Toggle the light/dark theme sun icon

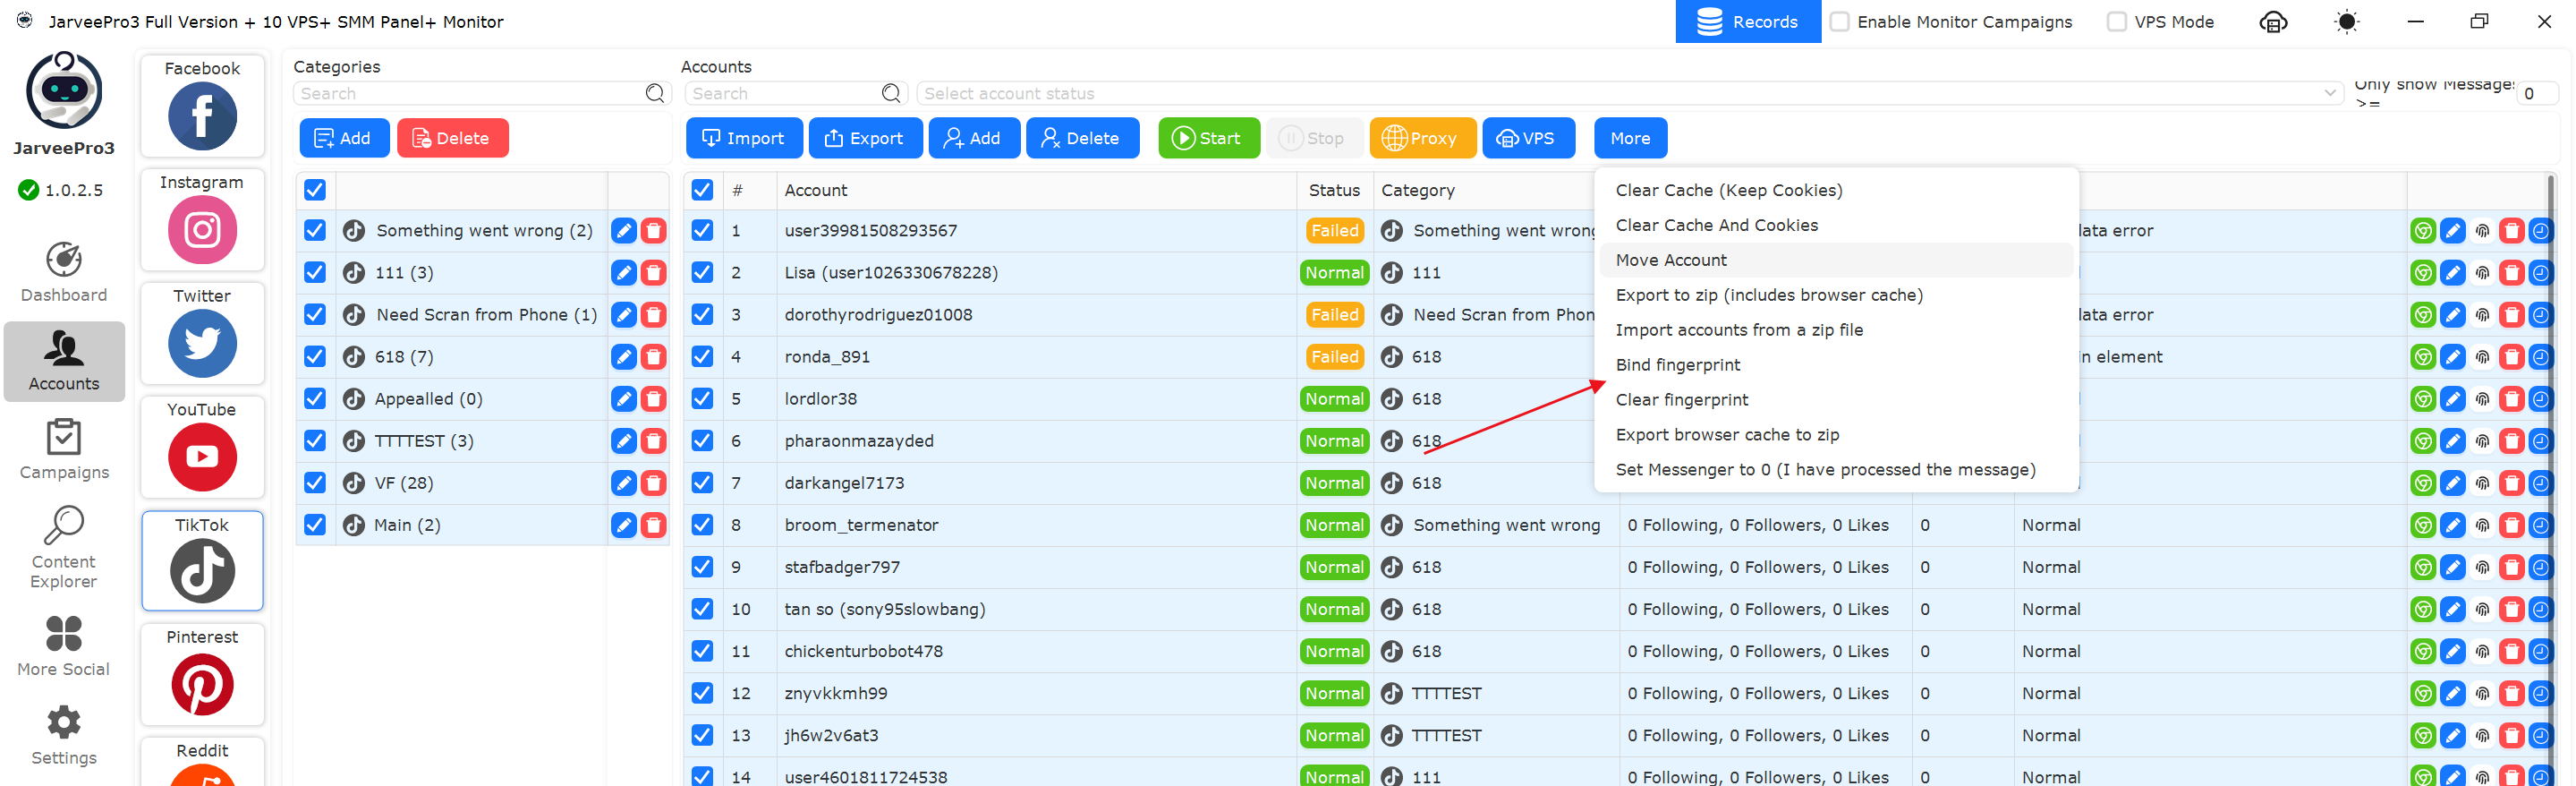(2346, 22)
